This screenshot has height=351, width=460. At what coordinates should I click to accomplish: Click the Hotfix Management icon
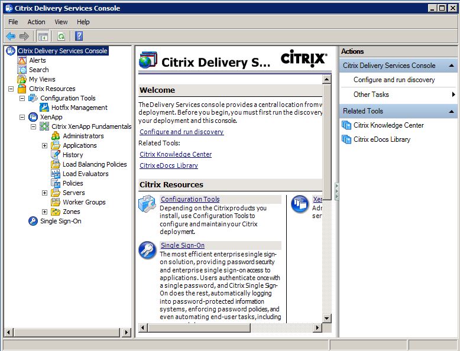(44, 108)
